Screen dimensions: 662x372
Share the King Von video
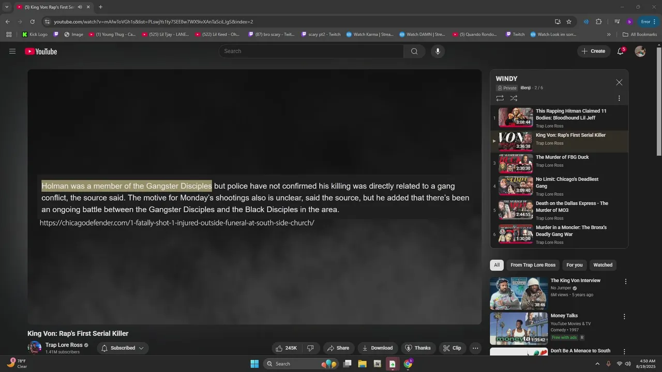pyautogui.click(x=339, y=348)
